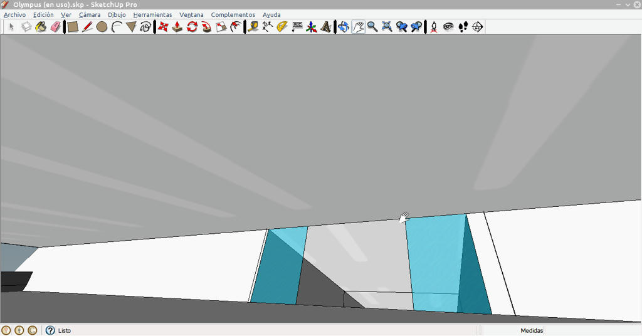
Task: Open the Archivo menu
Action: pyautogui.click(x=15, y=15)
